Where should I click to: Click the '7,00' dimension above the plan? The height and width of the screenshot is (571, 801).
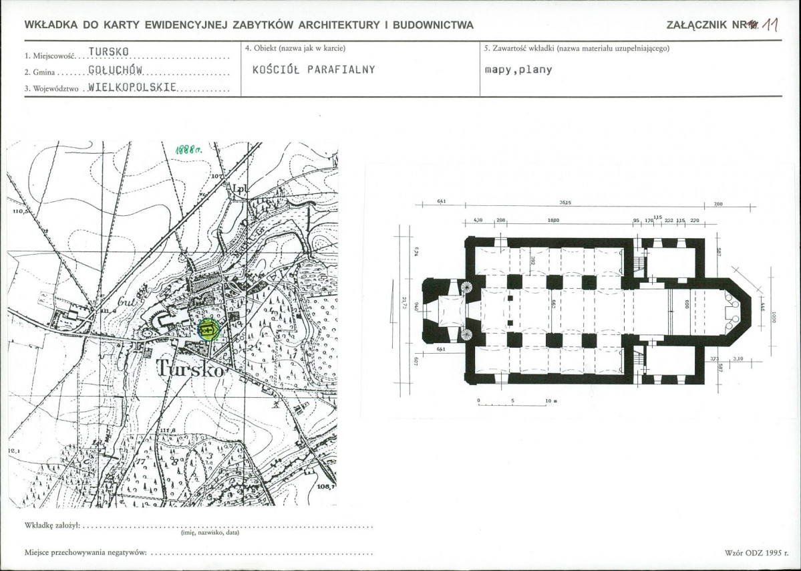click(717, 204)
